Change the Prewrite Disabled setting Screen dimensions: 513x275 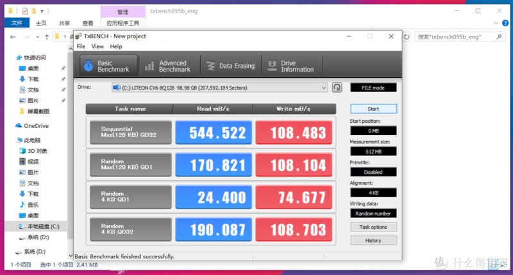pos(373,172)
